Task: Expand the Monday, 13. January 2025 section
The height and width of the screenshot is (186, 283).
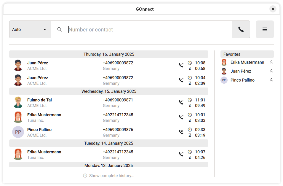Action: [108, 165]
